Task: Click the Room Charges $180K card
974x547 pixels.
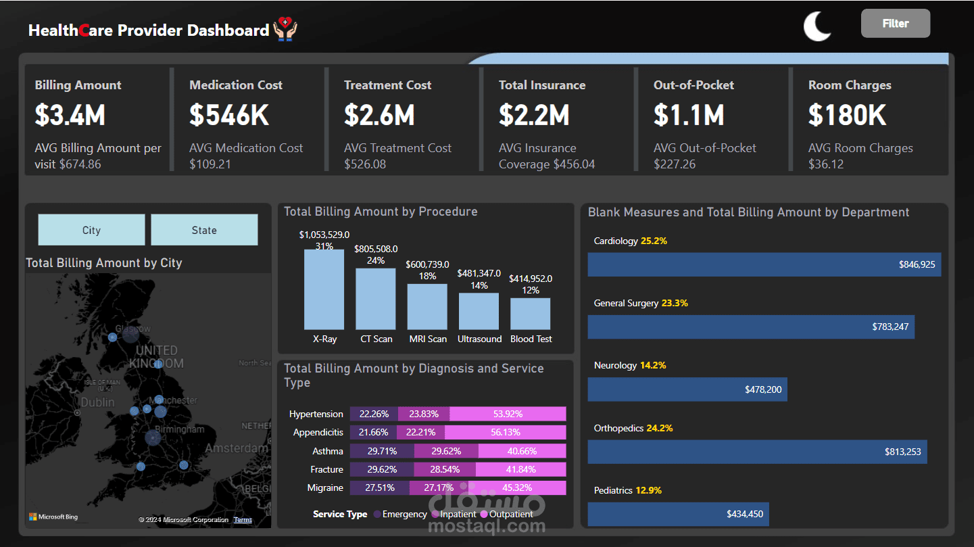Action: (x=871, y=120)
